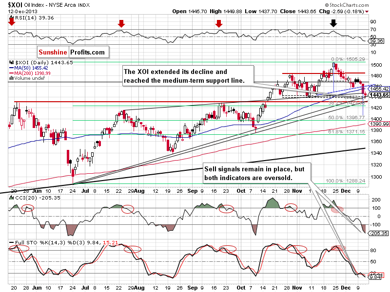Click the date 12-Dec-2013
390x292 pixels.
click(22, 11)
